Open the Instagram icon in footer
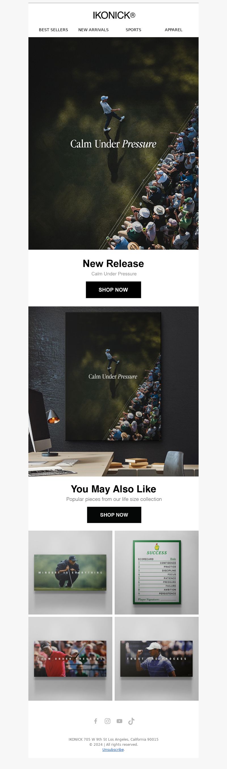 (x=108, y=721)
